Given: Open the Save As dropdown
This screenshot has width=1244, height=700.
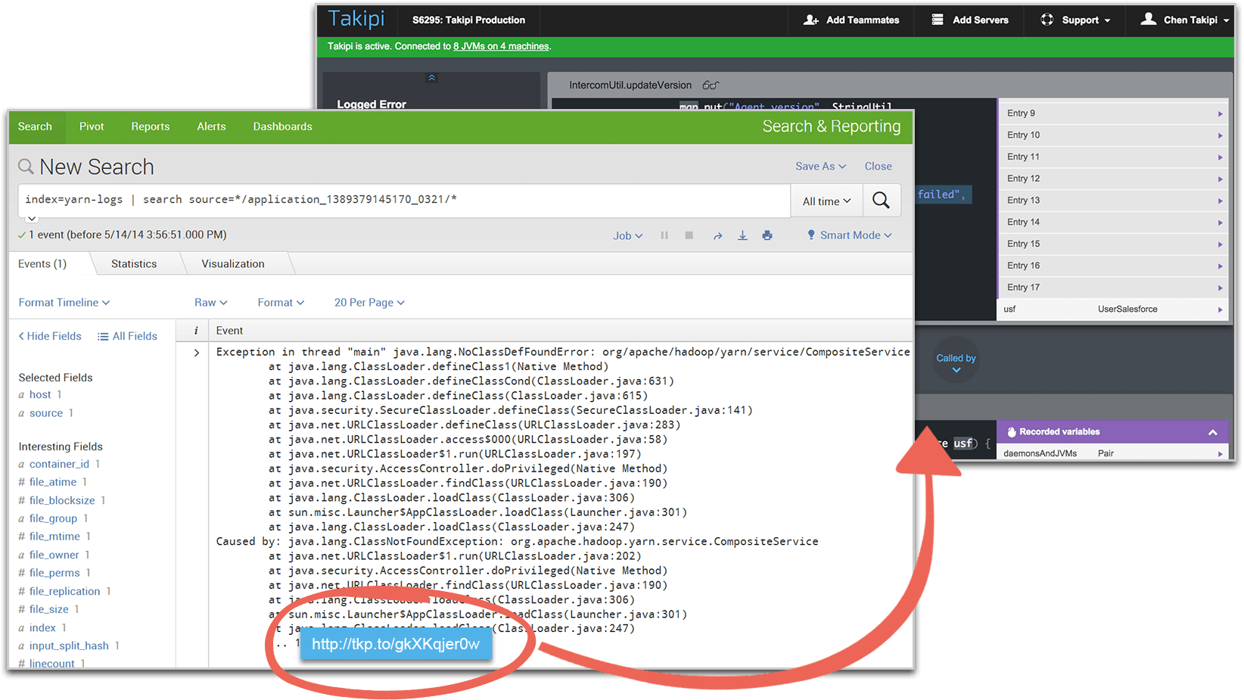Looking at the screenshot, I should click(x=820, y=166).
